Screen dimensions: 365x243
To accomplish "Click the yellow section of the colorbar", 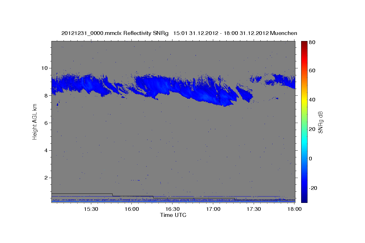I will click(304, 100).
